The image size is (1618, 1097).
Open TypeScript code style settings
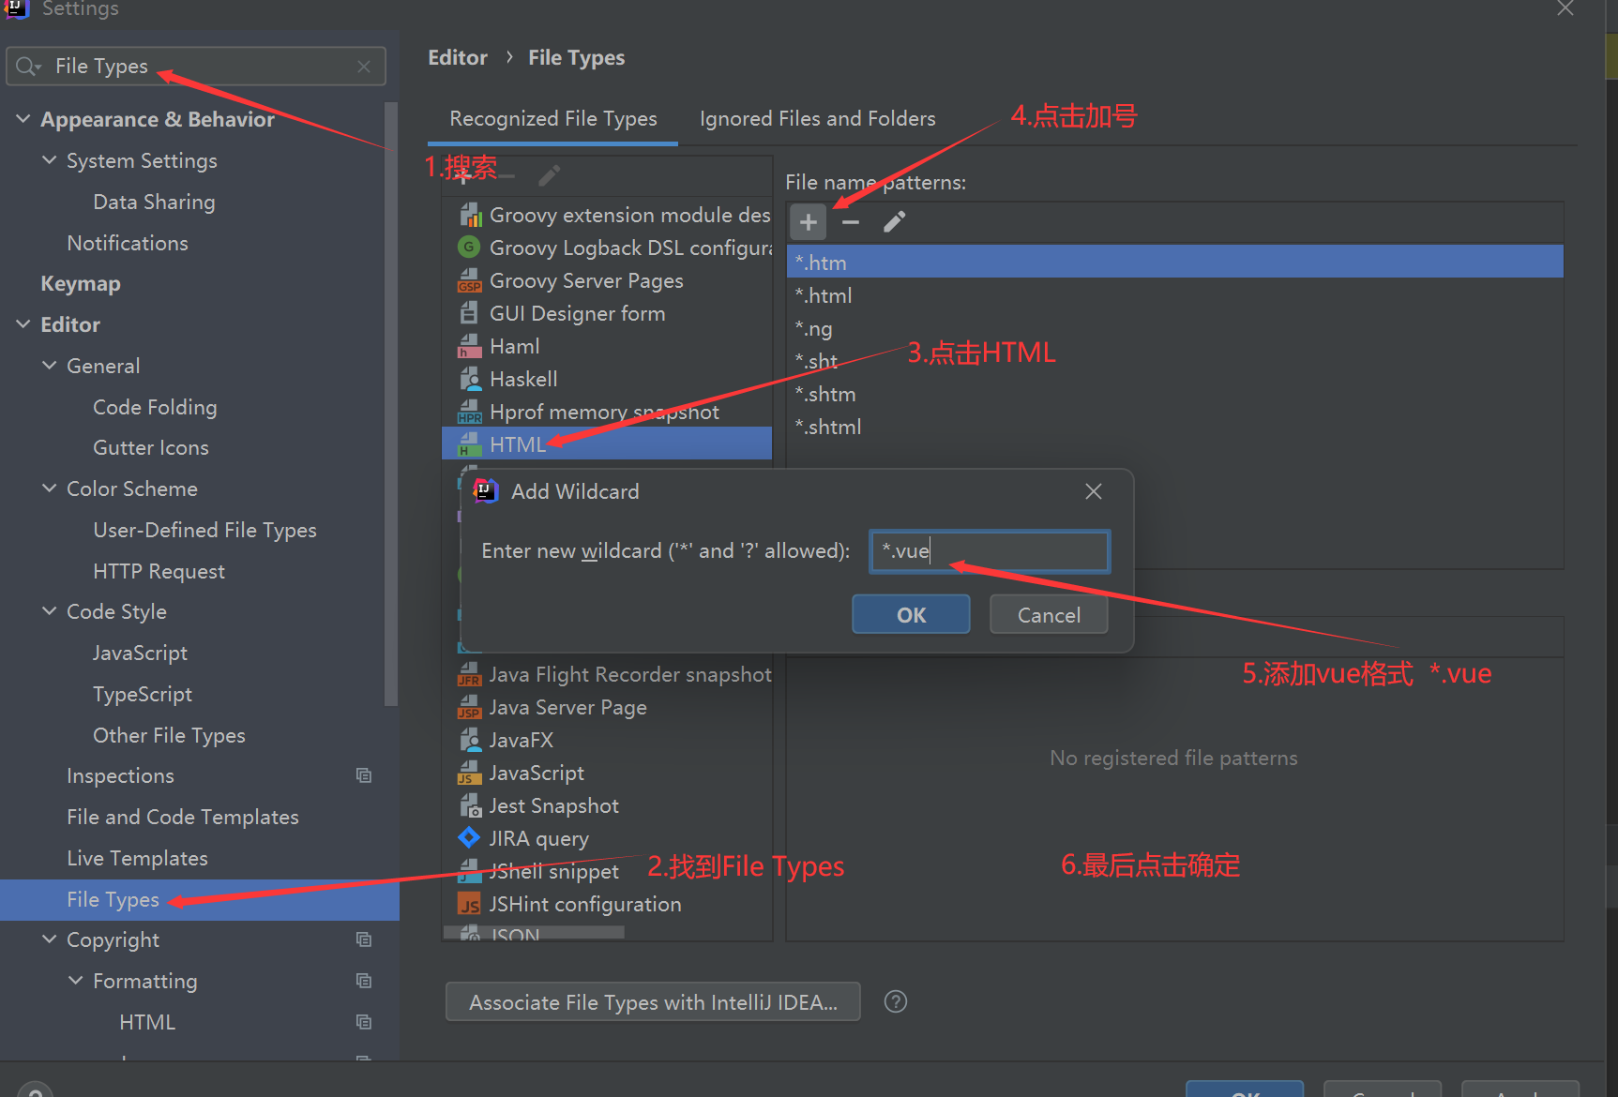click(x=143, y=694)
